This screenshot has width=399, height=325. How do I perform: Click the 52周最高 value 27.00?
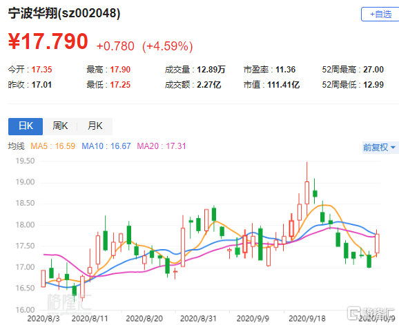[373, 70]
